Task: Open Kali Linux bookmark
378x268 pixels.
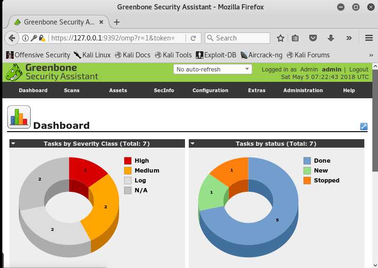Action: tap(92, 55)
